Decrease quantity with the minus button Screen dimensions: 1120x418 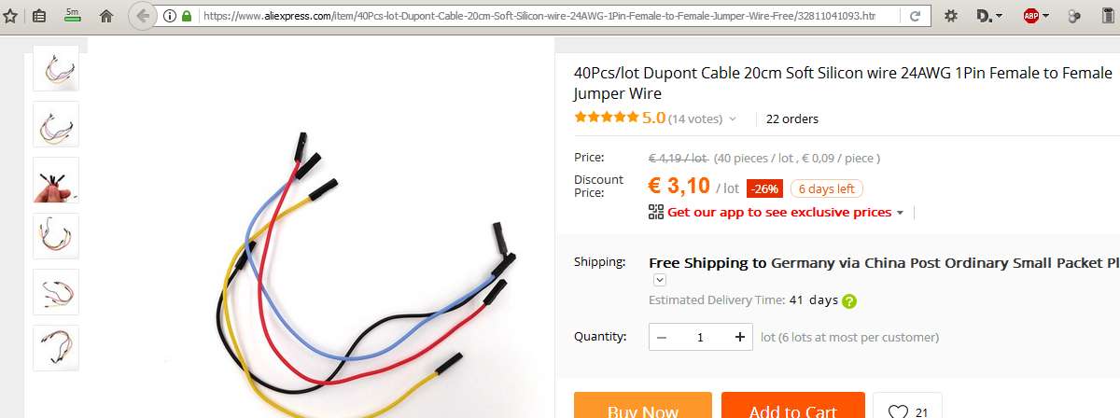[x=662, y=337]
